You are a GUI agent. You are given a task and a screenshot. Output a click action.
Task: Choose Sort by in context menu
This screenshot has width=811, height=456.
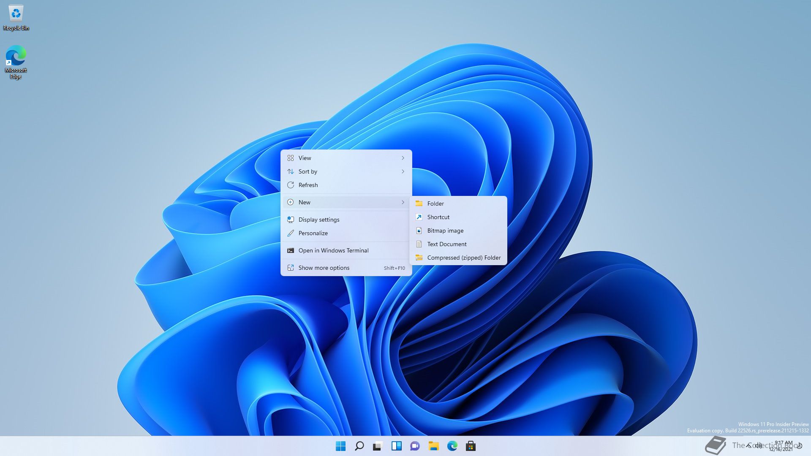point(346,171)
